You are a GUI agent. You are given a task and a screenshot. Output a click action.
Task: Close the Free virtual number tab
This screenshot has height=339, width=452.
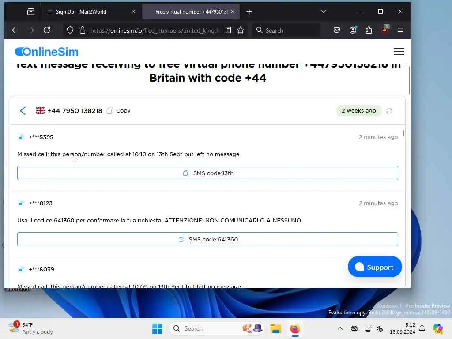tap(233, 11)
